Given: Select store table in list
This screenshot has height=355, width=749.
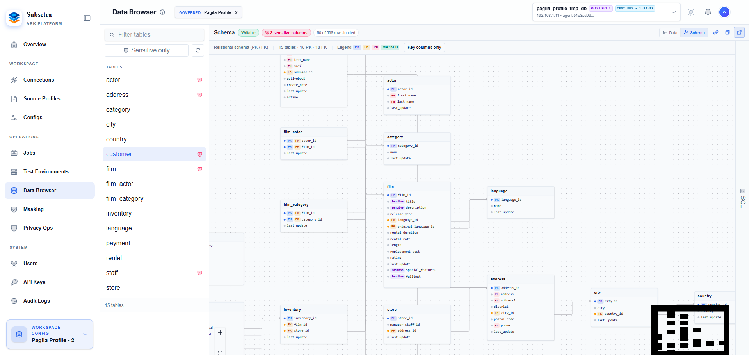Looking at the screenshot, I should (x=154, y=288).
